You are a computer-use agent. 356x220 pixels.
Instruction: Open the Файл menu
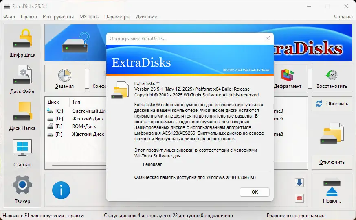click(9, 17)
